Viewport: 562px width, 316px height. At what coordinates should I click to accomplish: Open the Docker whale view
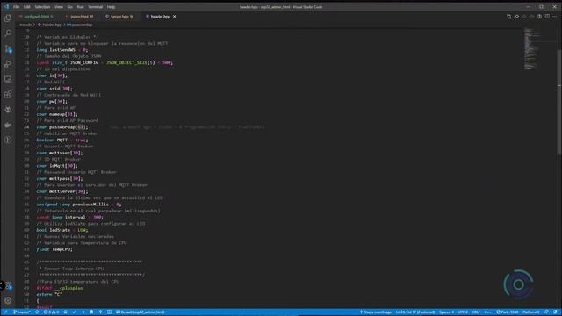[8, 125]
